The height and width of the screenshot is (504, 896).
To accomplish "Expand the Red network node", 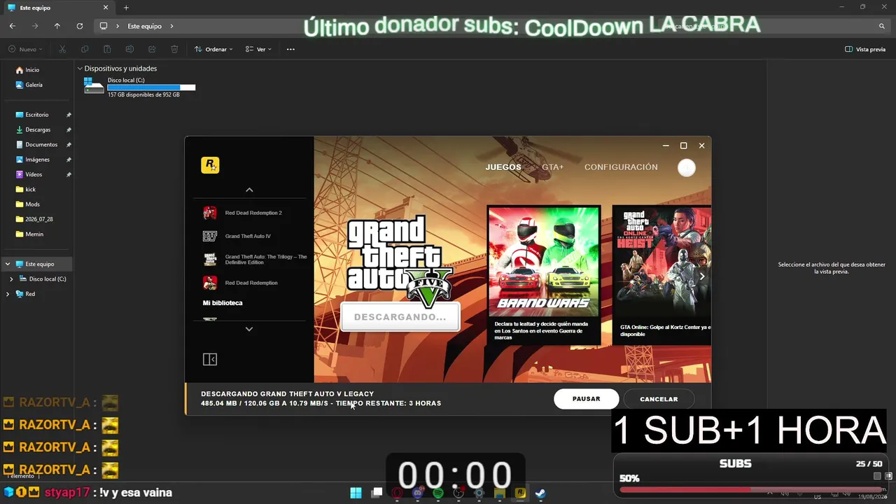I will [8, 294].
